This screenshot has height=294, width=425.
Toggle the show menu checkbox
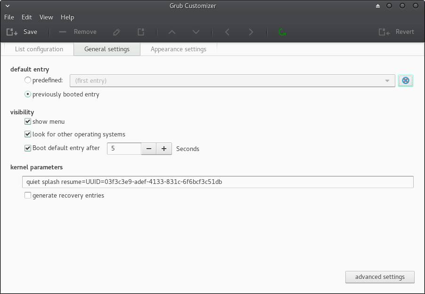pos(28,121)
